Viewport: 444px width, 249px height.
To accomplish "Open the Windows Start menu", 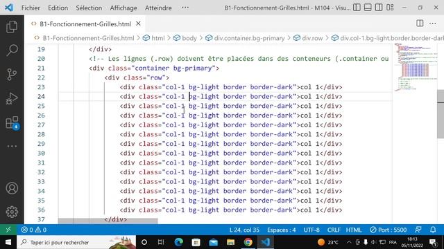I will pyautogui.click(x=8, y=242).
